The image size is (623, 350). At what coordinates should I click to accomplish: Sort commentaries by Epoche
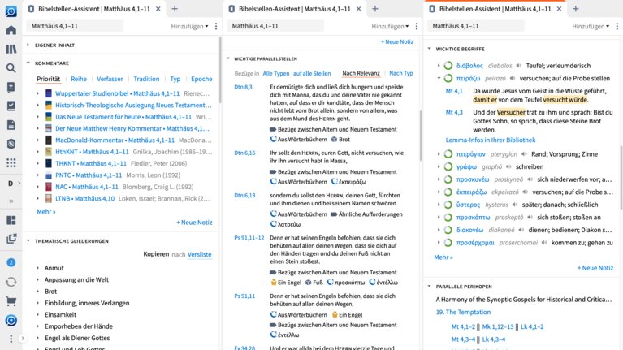click(x=201, y=79)
